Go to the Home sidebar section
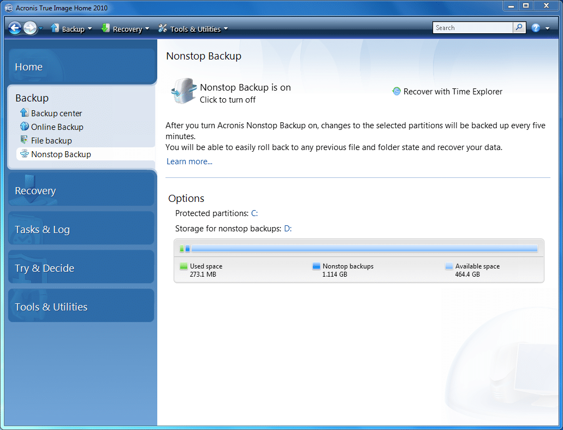The height and width of the screenshot is (430, 563). pos(82,66)
